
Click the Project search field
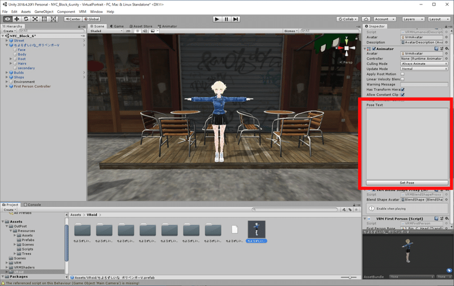(x=295, y=210)
